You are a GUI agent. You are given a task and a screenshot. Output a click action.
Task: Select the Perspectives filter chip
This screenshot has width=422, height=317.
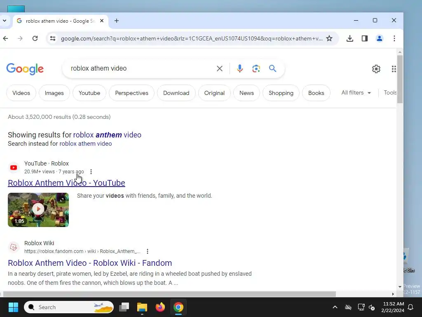131,93
